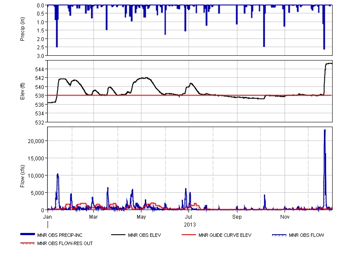Click the 544 tick on elevation axis
Image resolution: width=346 pixels, height=271 pixels.
click(39, 69)
